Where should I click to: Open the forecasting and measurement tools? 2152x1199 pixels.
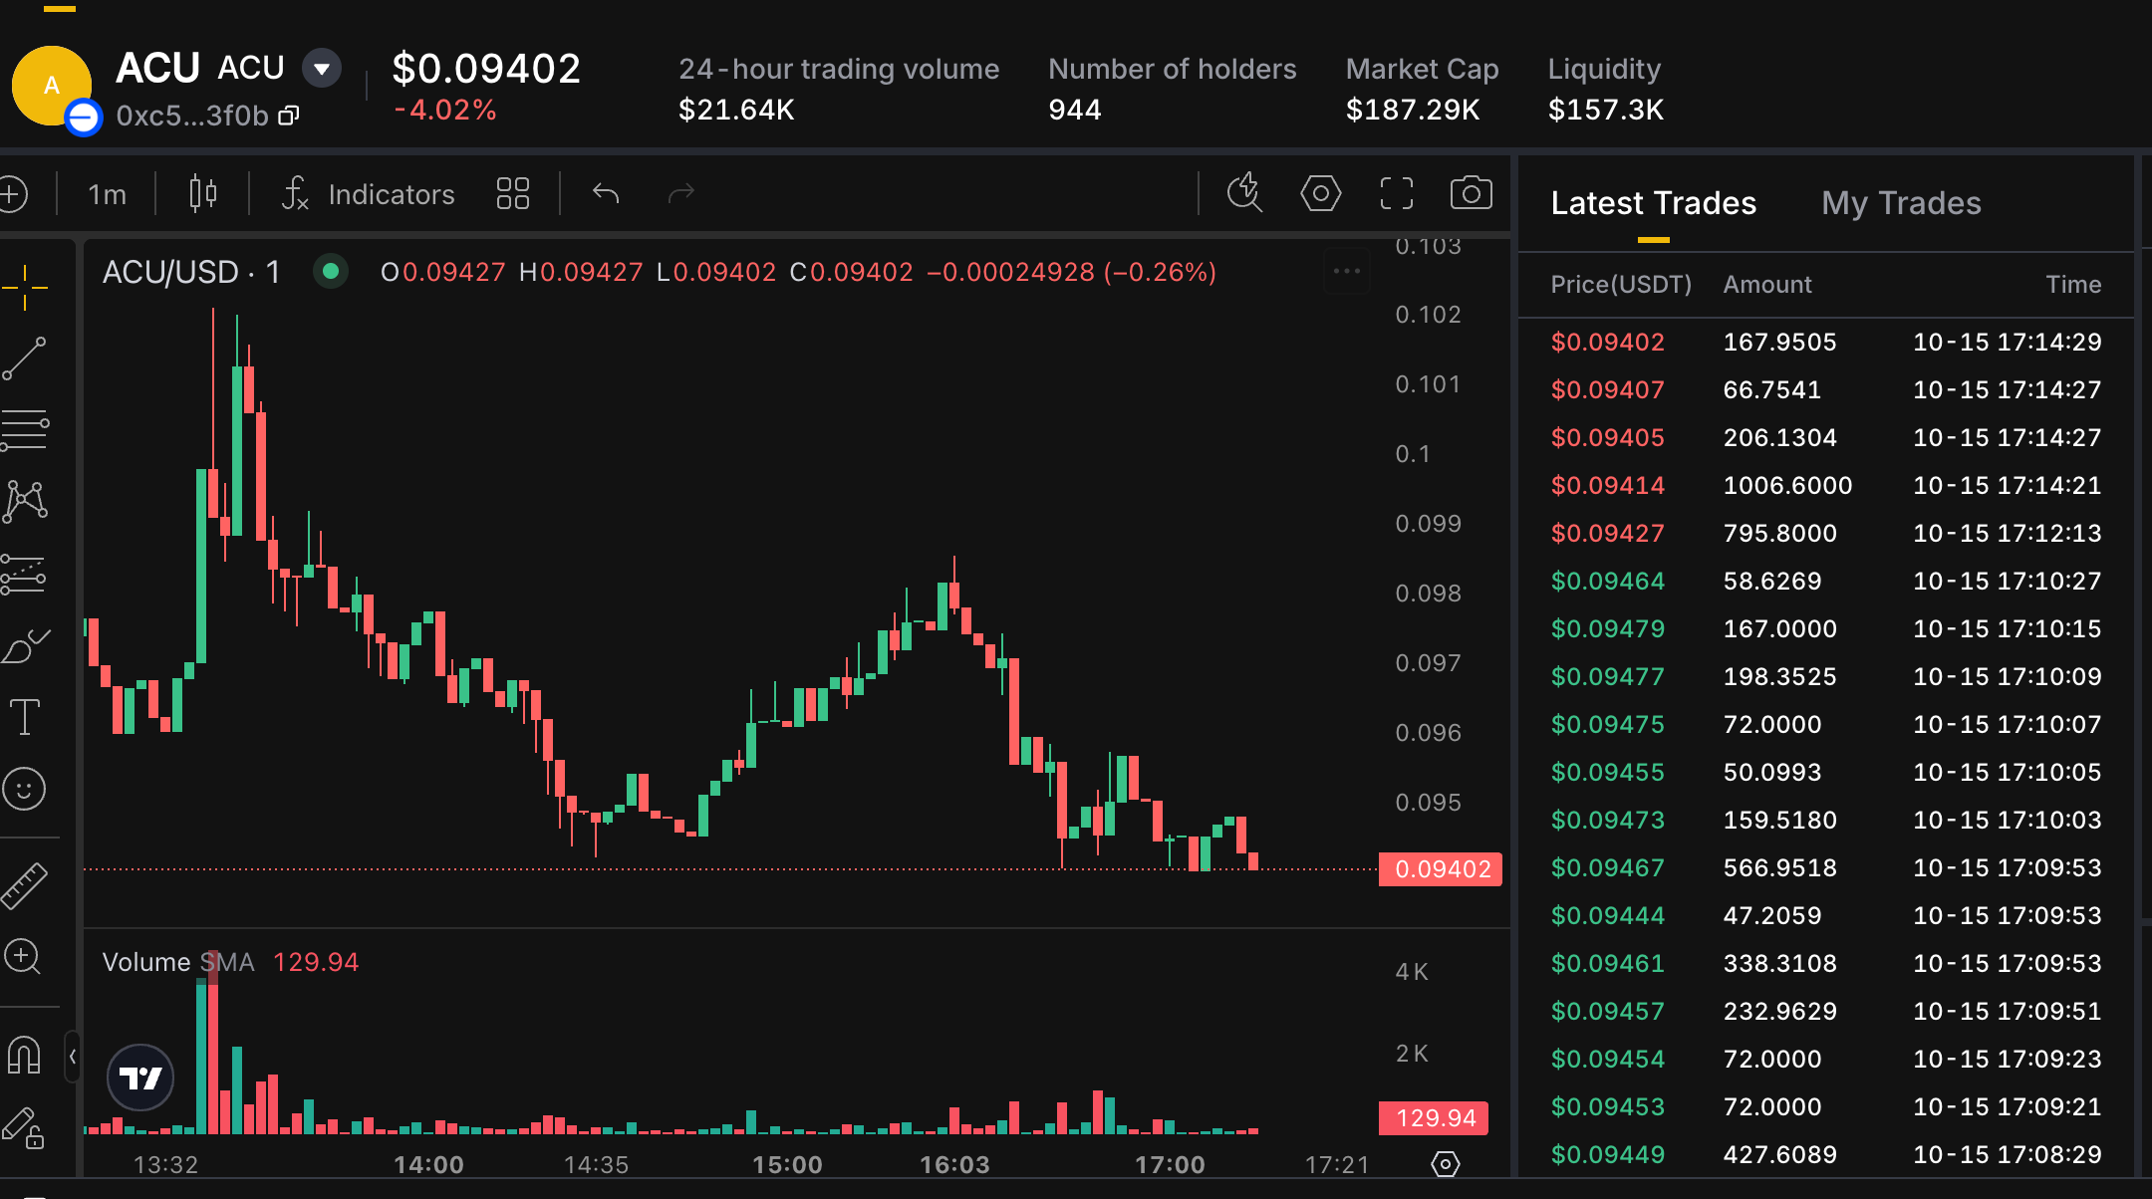25,574
